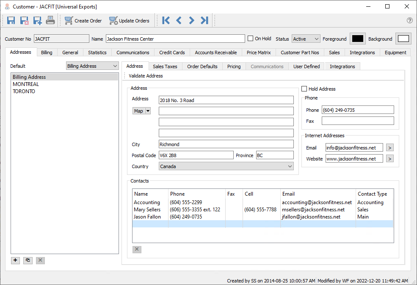Select MONTREAL in the address list
This screenshot has height=285, width=417.
pyautogui.click(x=26, y=84)
